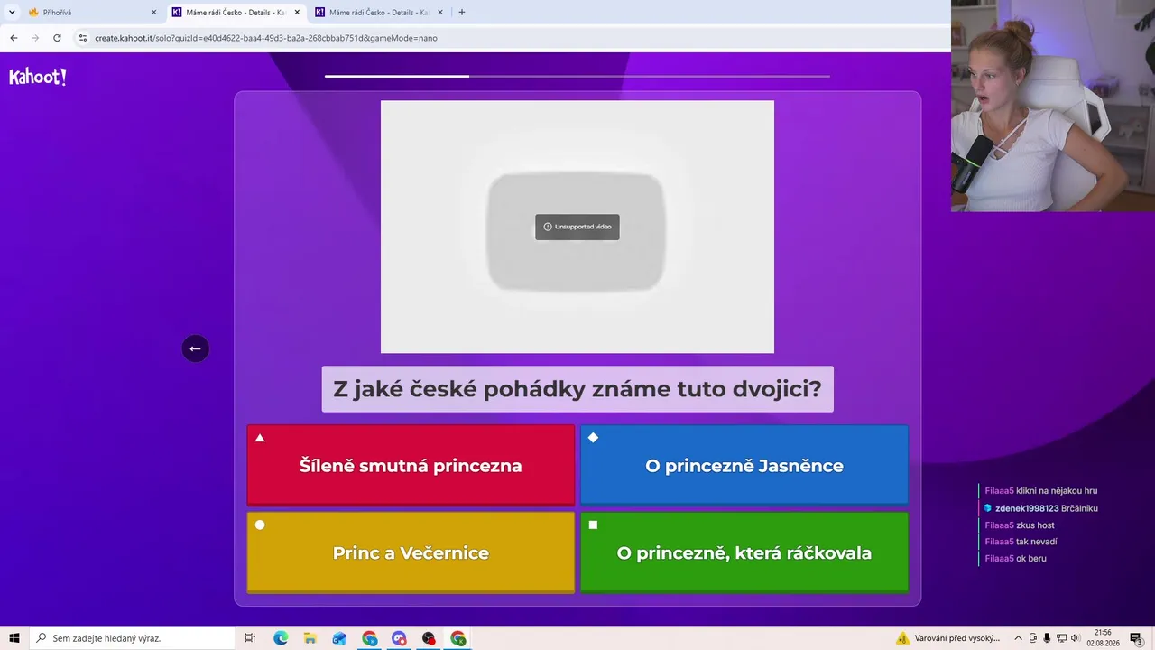Navigate back in the browser
Viewport: 1155px width, 650px height.
tap(14, 38)
